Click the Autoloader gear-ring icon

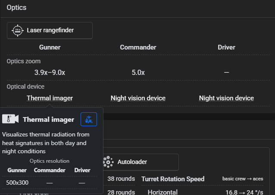coord(109,162)
